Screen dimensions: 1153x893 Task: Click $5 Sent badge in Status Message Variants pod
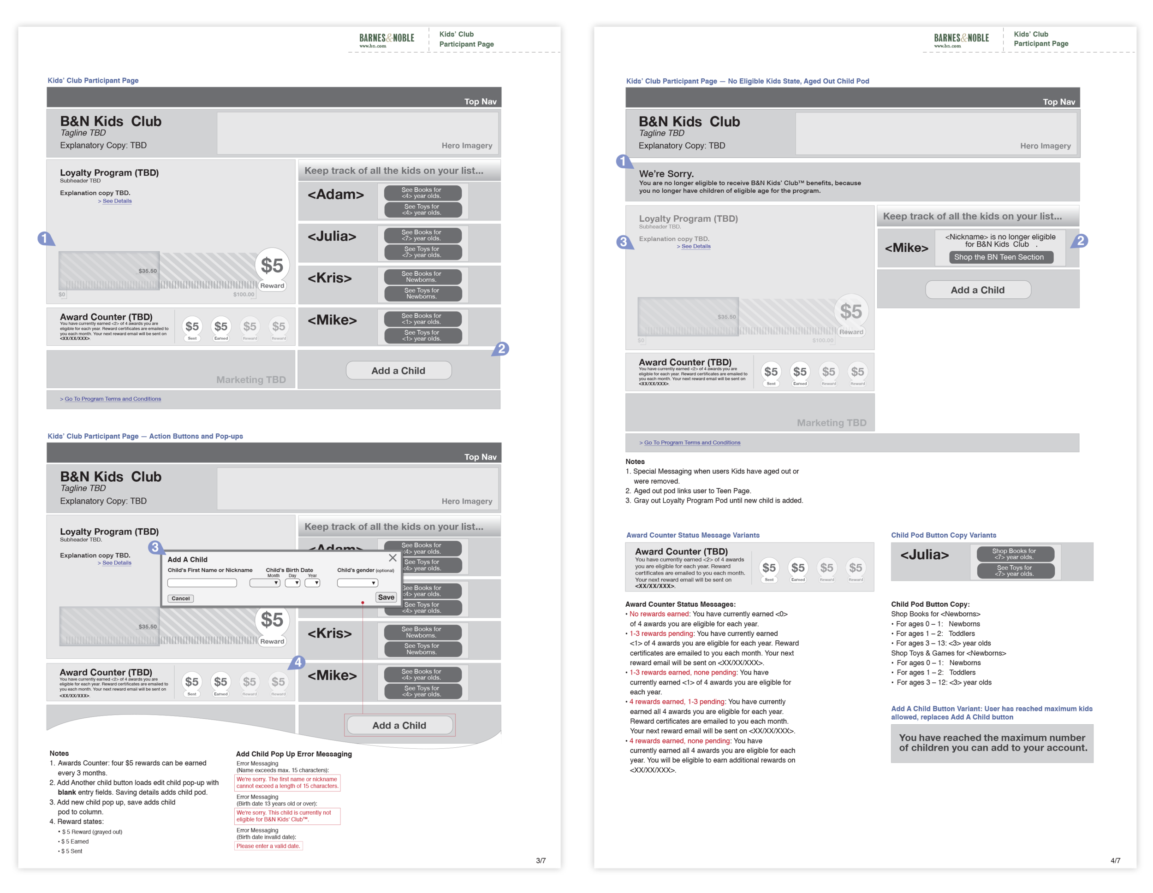point(769,569)
